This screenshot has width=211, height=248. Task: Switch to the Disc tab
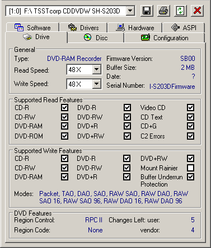click(x=96, y=38)
